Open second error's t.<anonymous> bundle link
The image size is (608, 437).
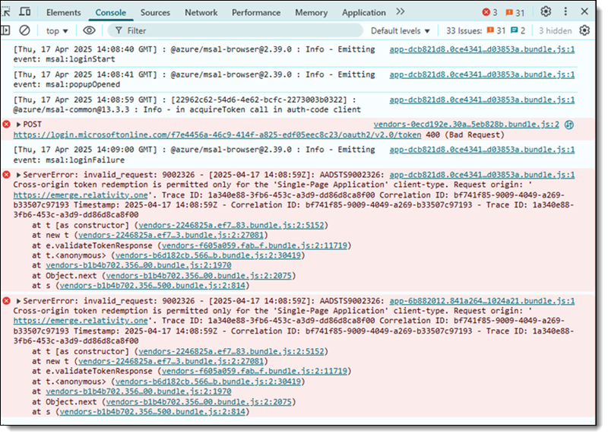tap(208, 382)
